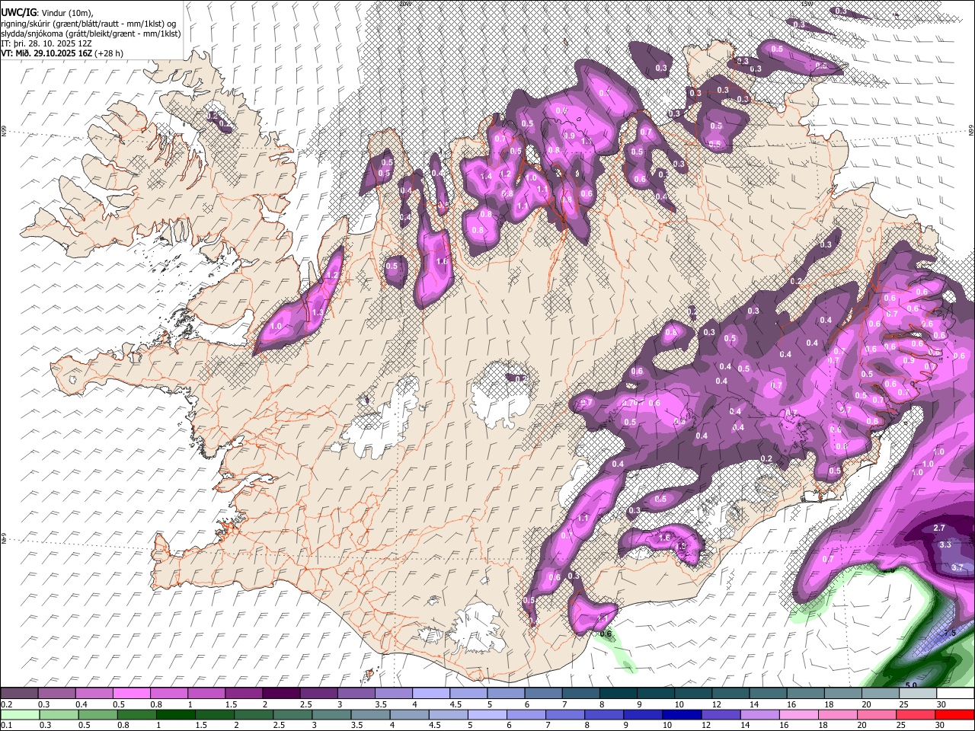The height and width of the screenshot is (731, 975).
Task: Click the 'VT: Mið. 29.10.2025 16Z (+28 h)' valid time
Action: point(62,53)
